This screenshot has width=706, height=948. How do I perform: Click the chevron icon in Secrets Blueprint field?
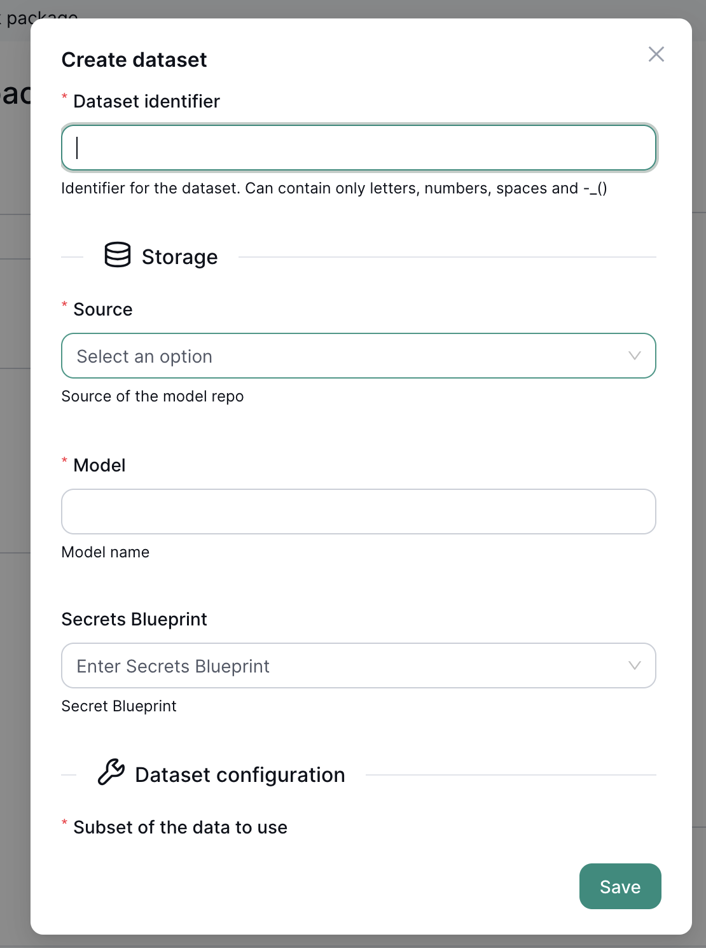[x=634, y=666]
